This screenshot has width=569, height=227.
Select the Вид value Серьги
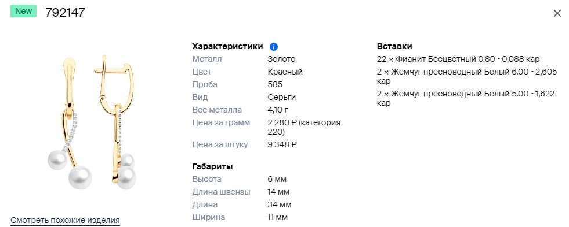pyautogui.click(x=282, y=97)
